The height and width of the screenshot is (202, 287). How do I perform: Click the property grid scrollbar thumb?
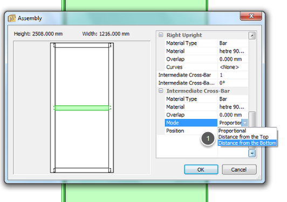pos(252,119)
